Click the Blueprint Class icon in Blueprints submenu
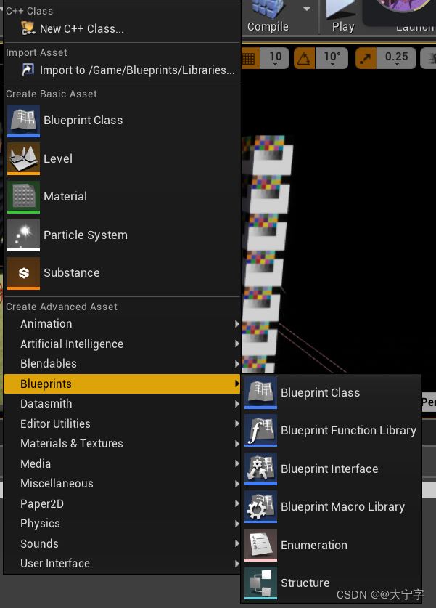Image resolution: width=436 pixels, height=608 pixels. pos(260,392)
